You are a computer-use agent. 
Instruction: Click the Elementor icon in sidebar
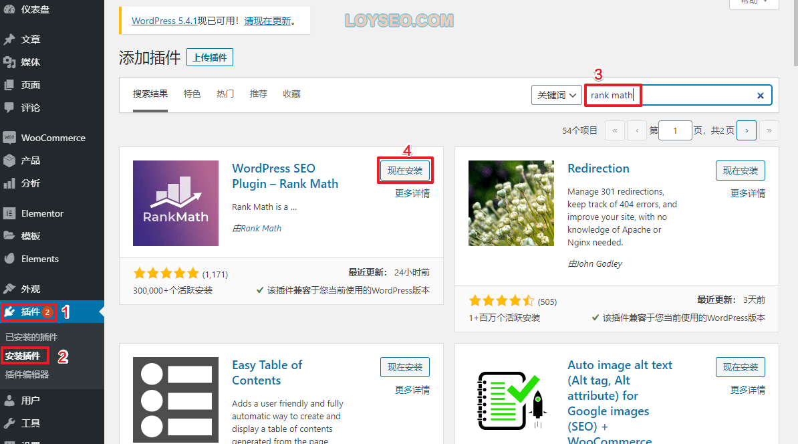coord(9,213)
